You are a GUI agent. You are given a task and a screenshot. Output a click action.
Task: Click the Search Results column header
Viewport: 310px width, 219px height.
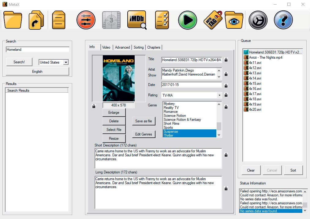[37, 90]
